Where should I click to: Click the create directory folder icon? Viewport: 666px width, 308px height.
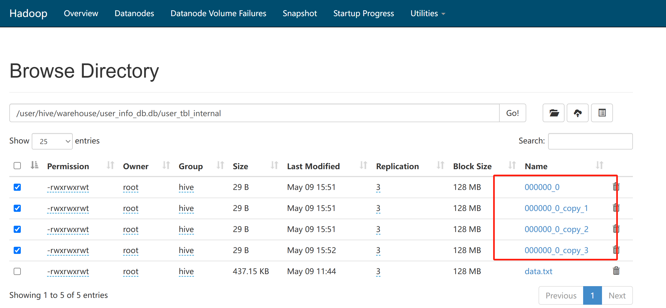tap(554, 113)
